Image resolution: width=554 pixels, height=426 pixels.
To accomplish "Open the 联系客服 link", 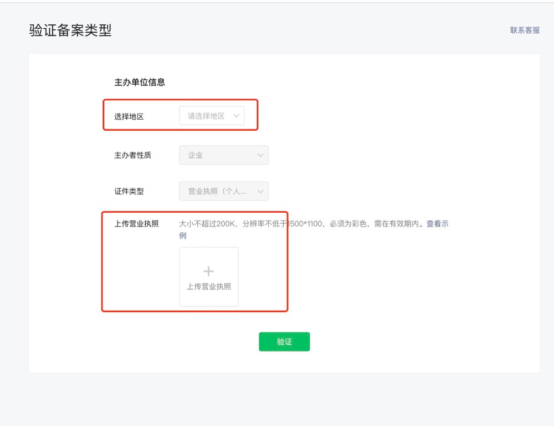I will (525, 30).
